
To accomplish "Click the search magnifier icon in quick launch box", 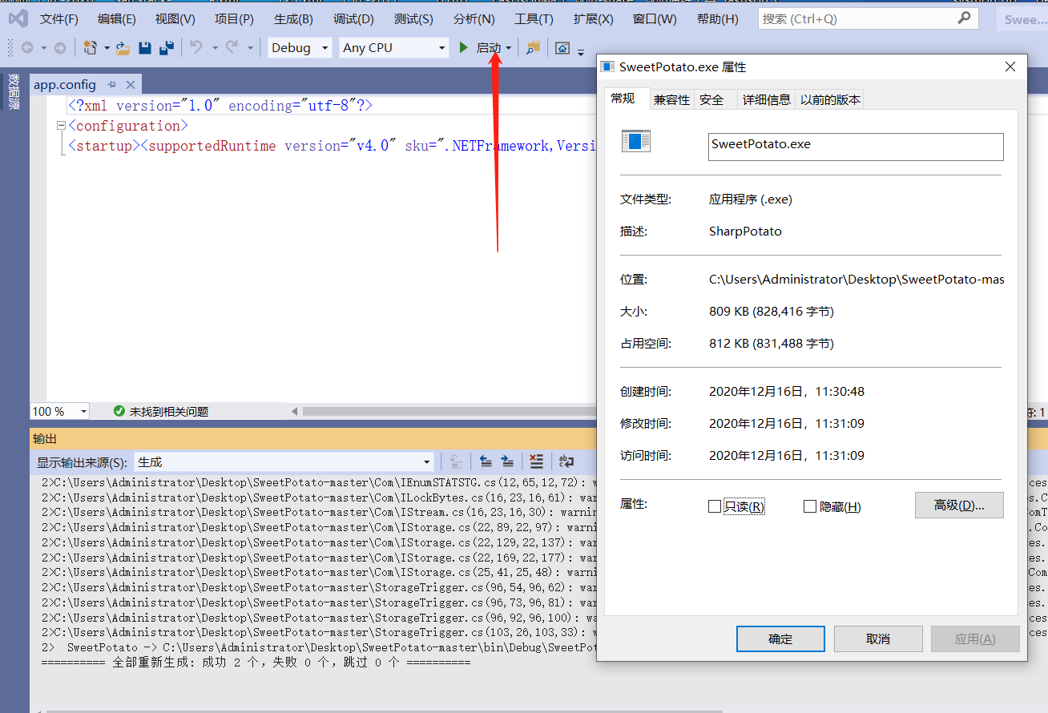I will 965,18.
